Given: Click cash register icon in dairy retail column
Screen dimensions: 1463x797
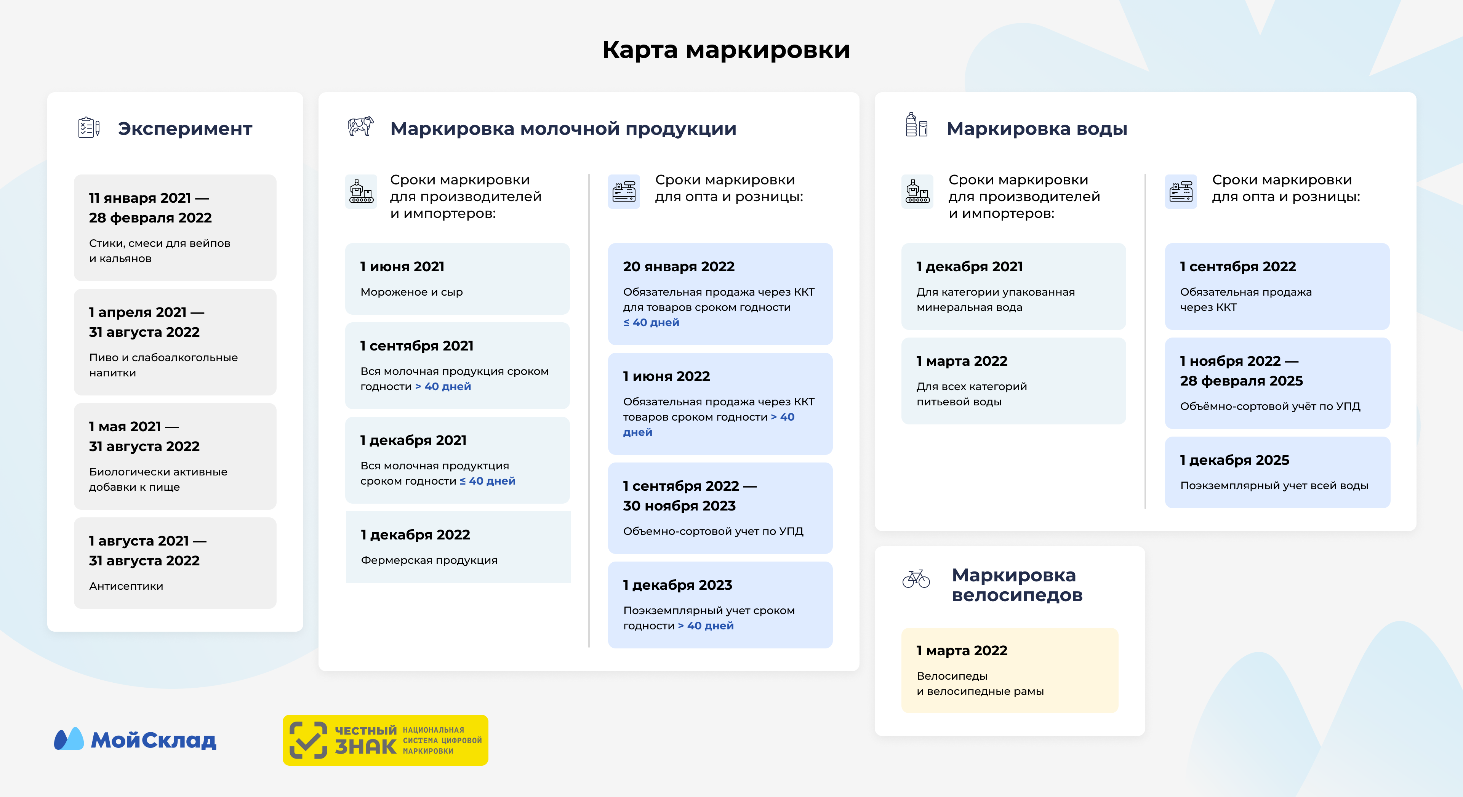Looking at the screenshot, I should coord(624,192).
